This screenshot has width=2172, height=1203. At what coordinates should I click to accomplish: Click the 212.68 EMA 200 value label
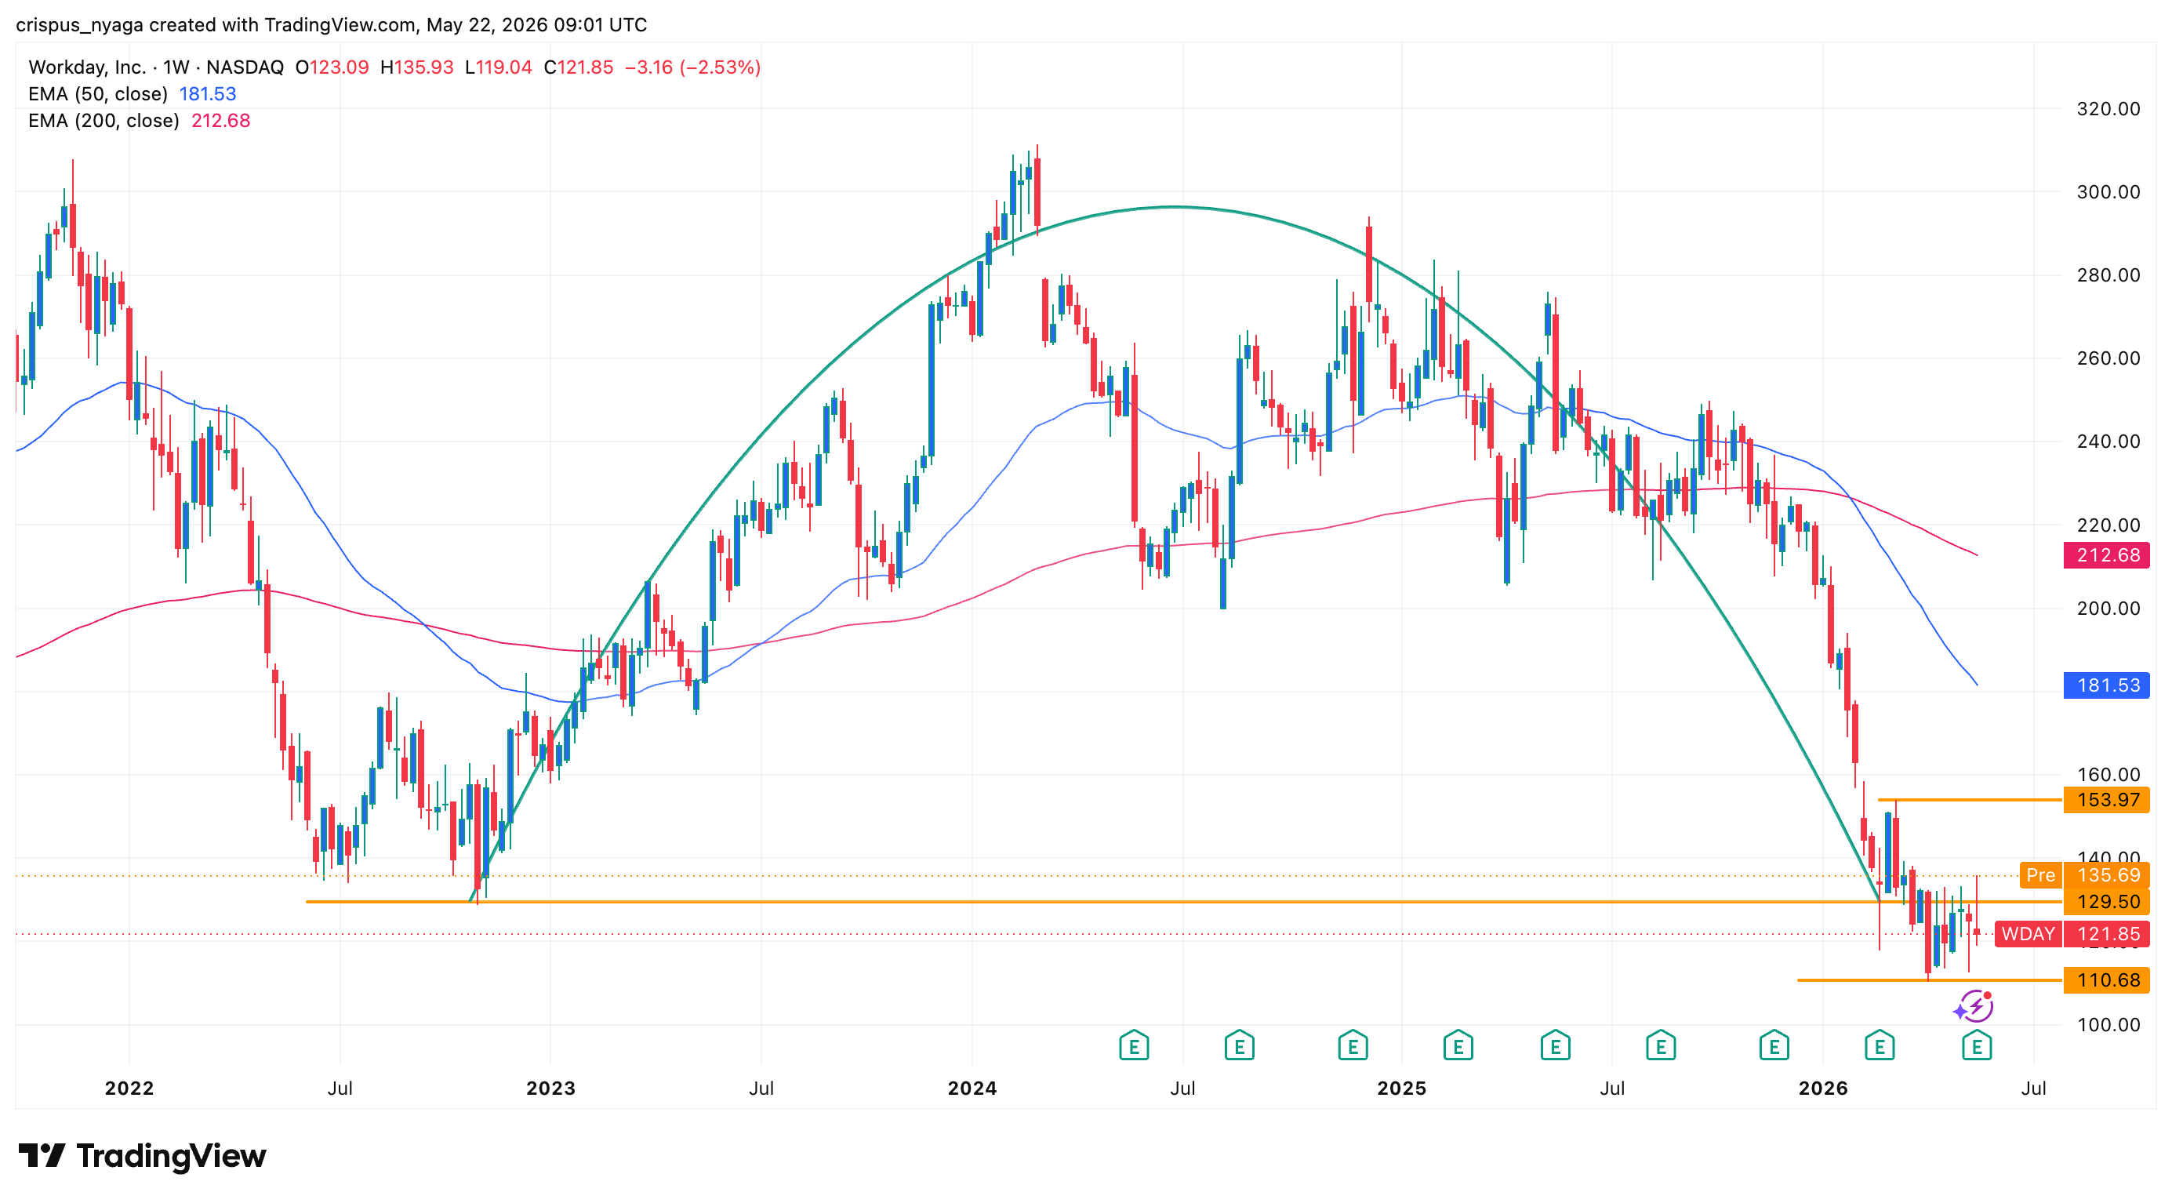click(x=2107, y=554)
